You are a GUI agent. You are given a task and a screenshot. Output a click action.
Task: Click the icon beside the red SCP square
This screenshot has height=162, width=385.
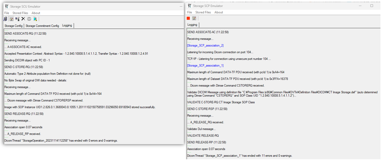pos(194,18)
